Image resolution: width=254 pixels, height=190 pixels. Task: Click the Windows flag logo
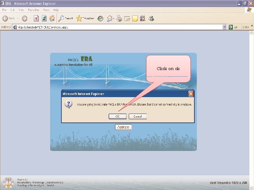249,10
